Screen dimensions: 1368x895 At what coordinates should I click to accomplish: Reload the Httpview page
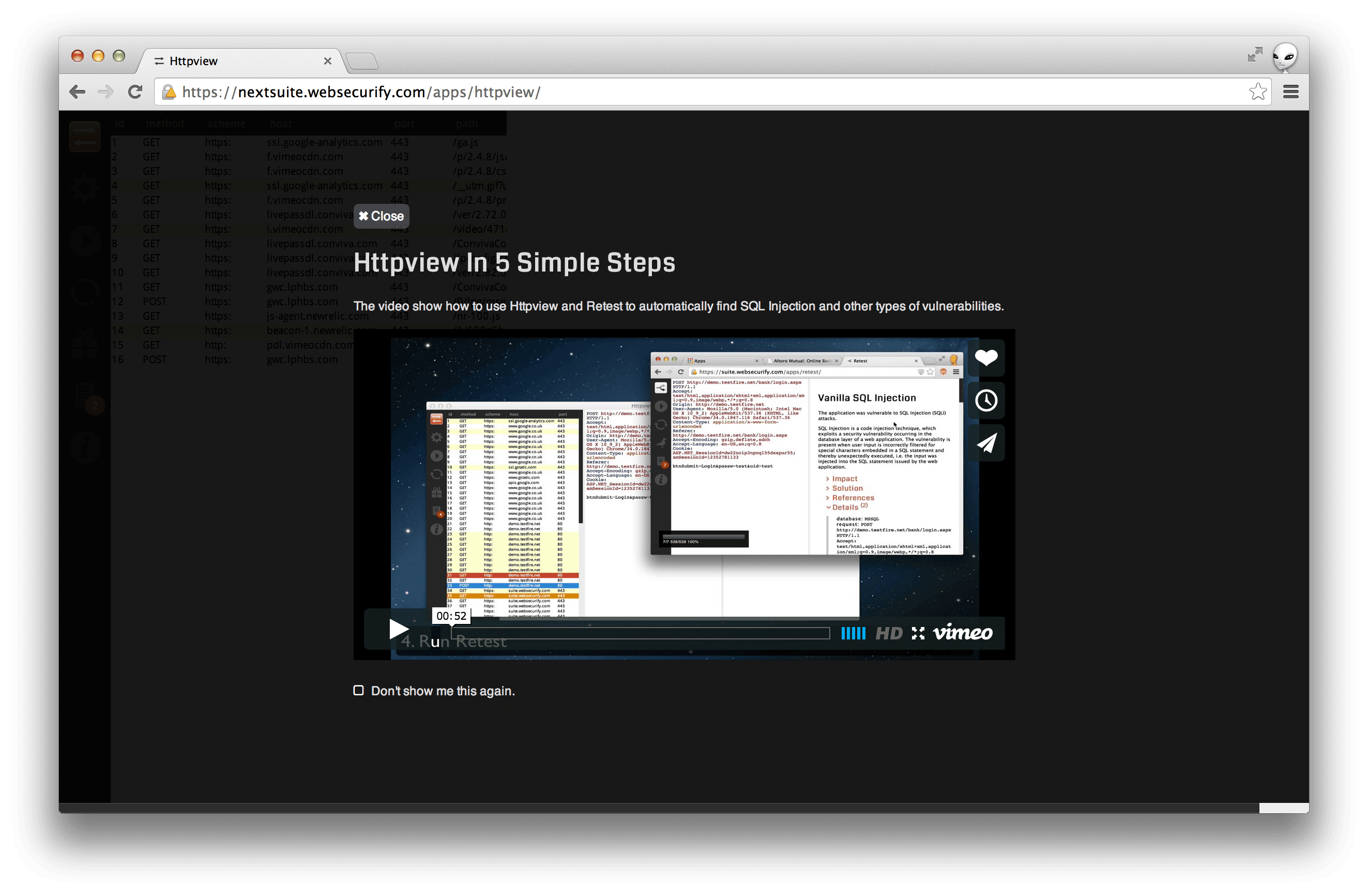[135, 92]
